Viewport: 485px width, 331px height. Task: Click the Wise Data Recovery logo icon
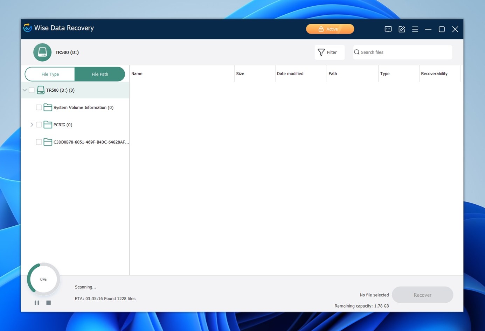click(x=27, y=28)
